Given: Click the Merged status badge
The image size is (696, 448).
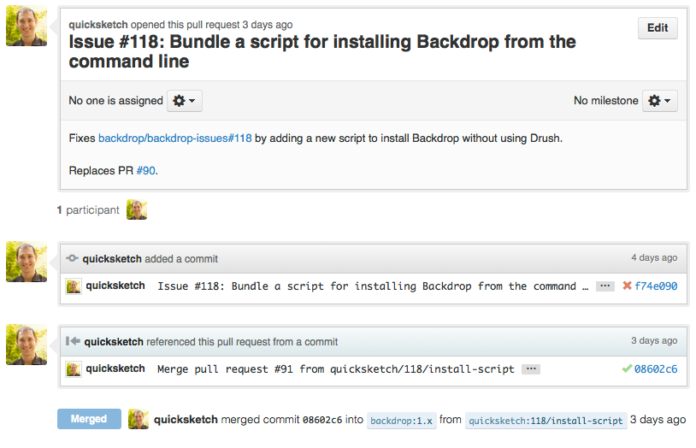Looking at the screenshot, I should [x=89, y=419].
